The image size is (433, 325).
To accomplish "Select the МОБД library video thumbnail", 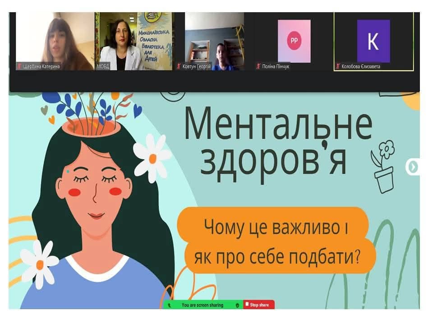I will [x=134, y=41].
